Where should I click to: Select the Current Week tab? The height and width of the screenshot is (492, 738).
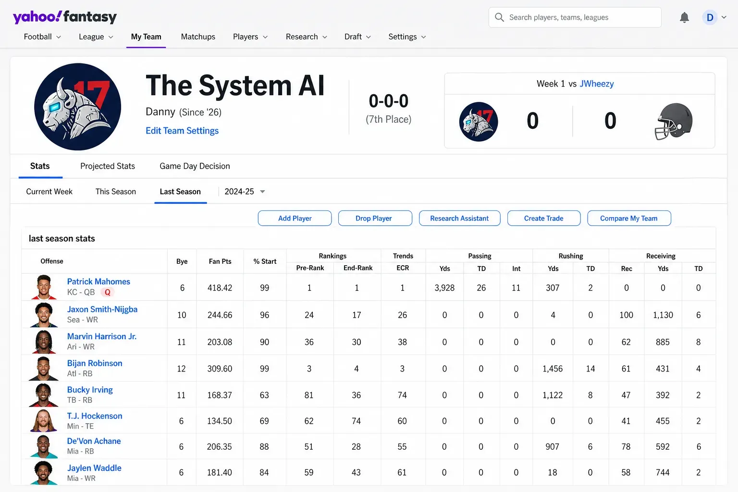(x=49, y=191)
